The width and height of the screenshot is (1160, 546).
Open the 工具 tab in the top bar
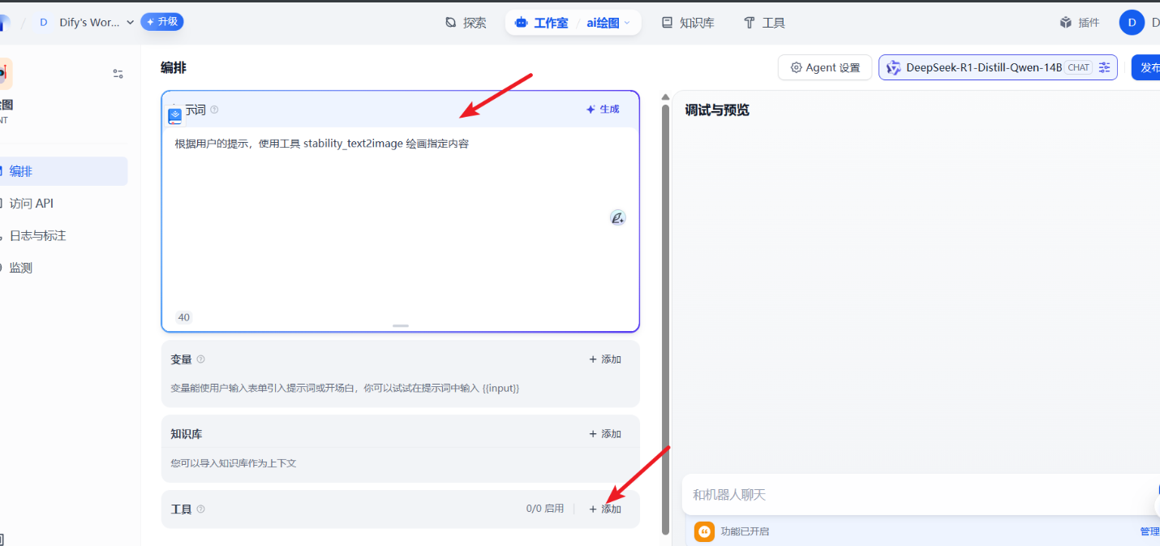click(x=764, y=23)
